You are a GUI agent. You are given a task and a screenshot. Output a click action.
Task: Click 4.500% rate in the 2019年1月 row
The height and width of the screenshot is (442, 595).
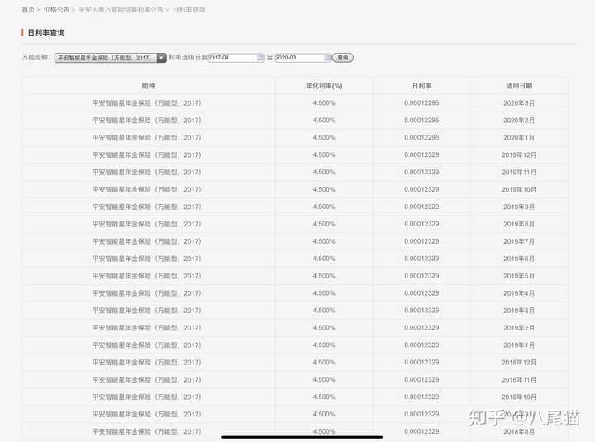324,345
